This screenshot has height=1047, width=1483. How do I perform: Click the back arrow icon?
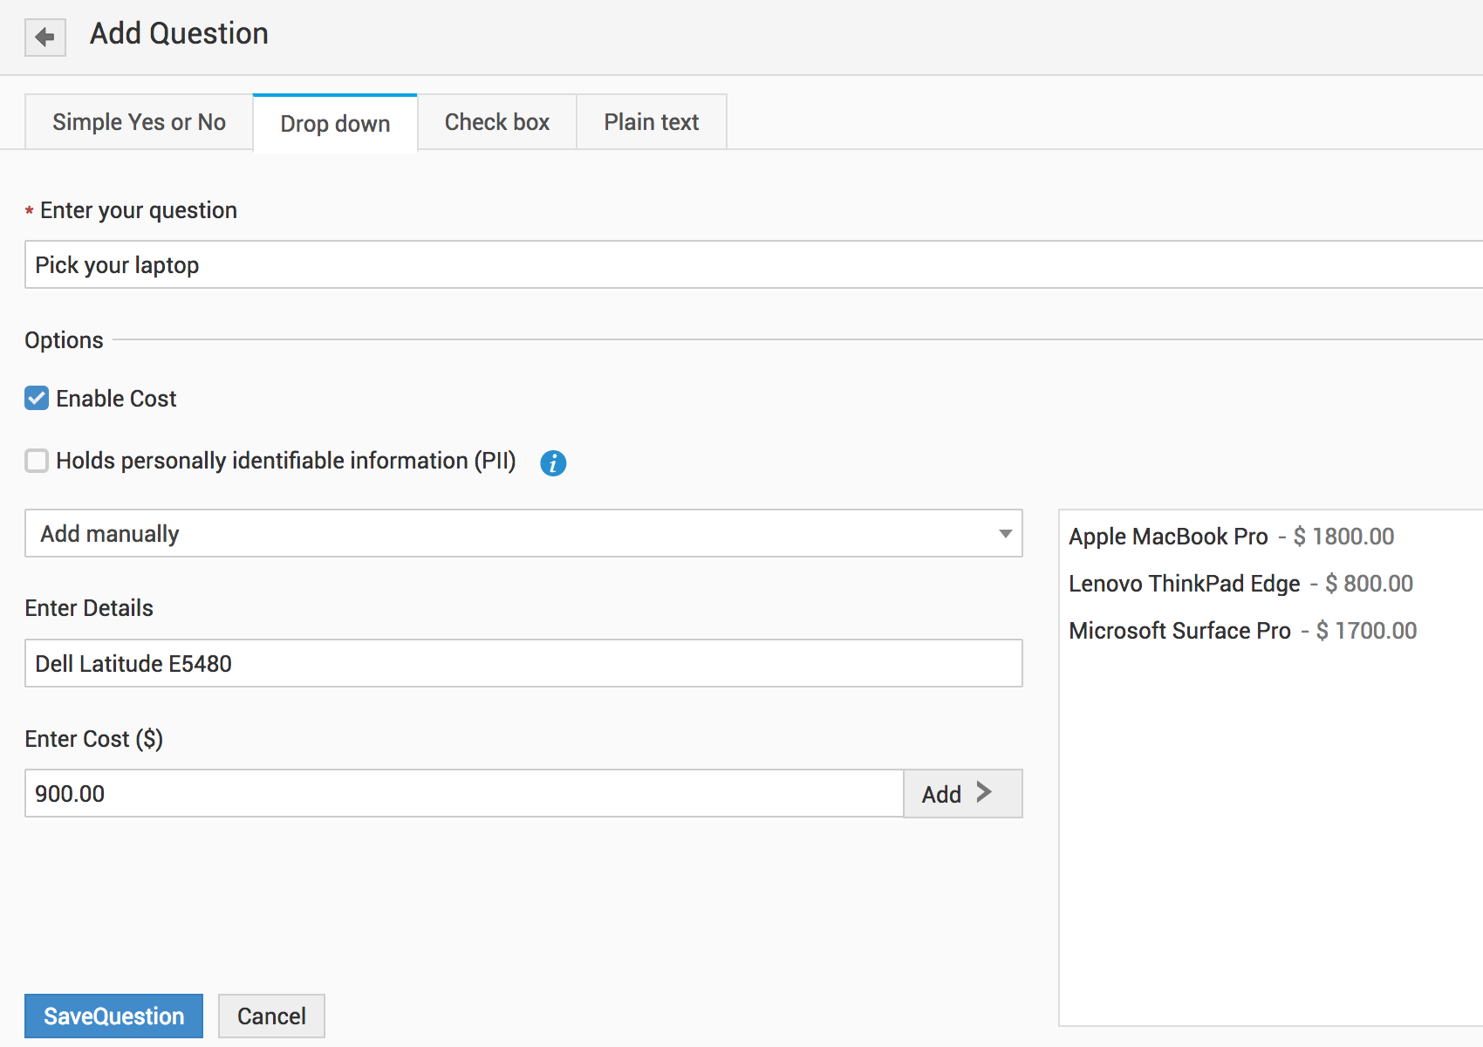(45, 38)
